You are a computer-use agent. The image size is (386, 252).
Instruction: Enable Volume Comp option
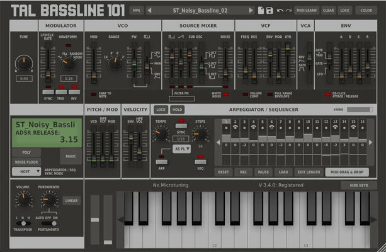(245, 94)
